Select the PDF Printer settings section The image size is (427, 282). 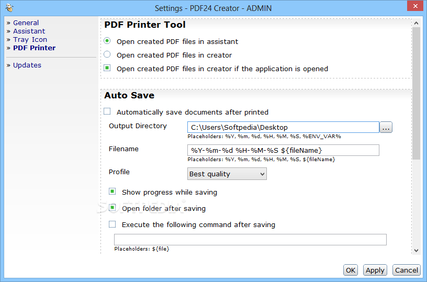pyautogui.click(x=35, y=48)
